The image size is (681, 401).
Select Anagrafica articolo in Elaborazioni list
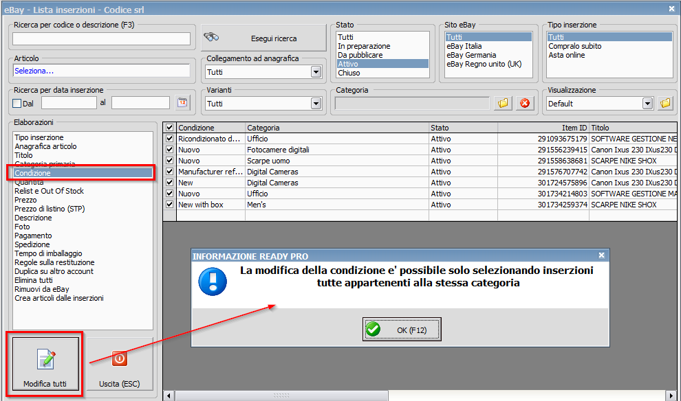click(x=45, y=146)
